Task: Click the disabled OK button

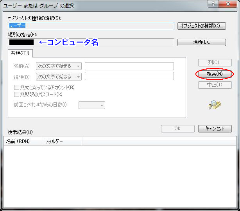Action: 178,129
